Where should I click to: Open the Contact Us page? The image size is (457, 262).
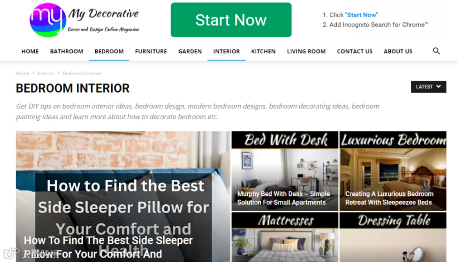coord(355,51)
